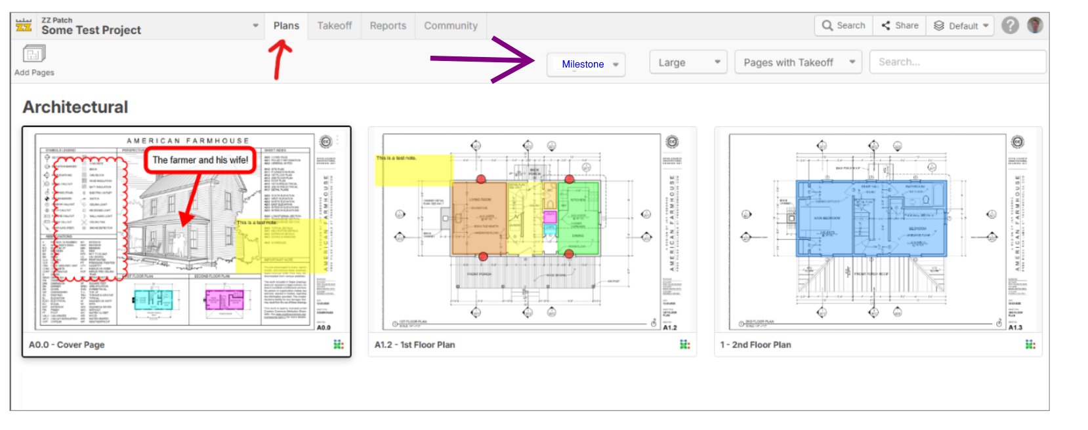Open the Default layers dropdown
This screenshot has width=1088, height=430.
(961, 26)
